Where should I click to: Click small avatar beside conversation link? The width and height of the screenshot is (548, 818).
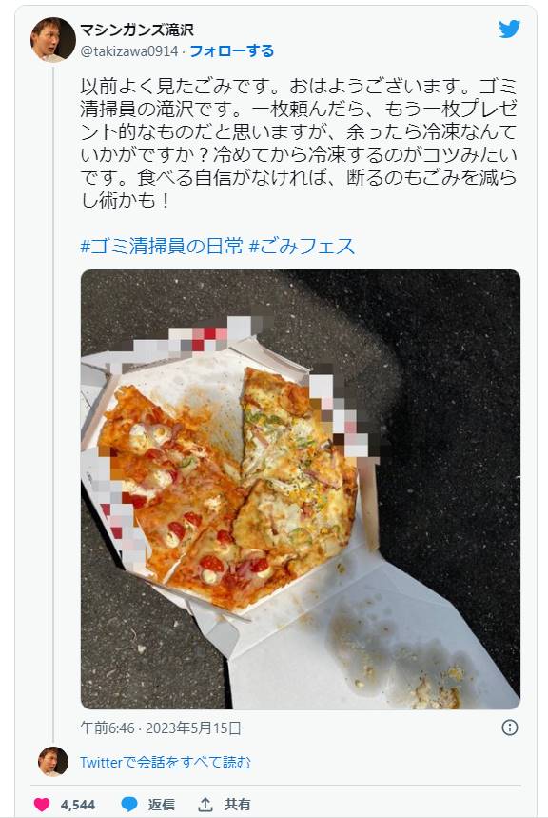click(x=53, y=762)
